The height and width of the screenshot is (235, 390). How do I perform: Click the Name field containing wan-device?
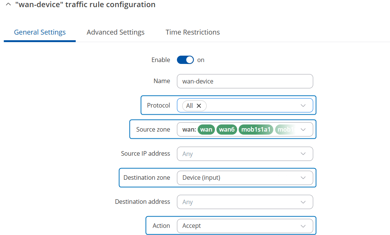(x=245, y=81)
